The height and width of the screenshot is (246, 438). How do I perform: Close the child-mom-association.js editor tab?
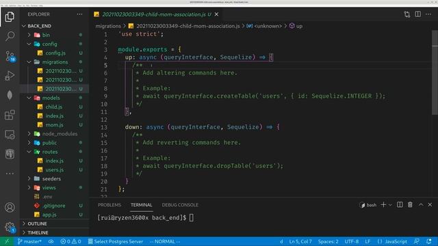[x=216, y=14]
